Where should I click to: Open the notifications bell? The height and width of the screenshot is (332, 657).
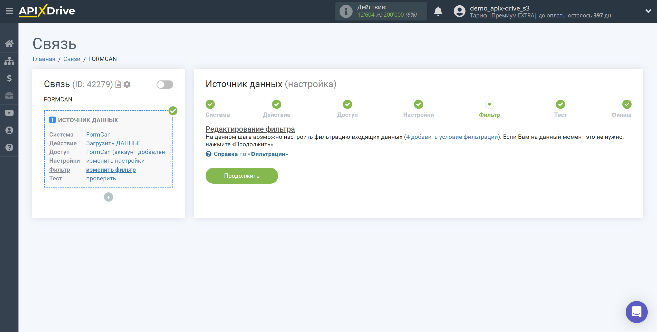[438, 11]
